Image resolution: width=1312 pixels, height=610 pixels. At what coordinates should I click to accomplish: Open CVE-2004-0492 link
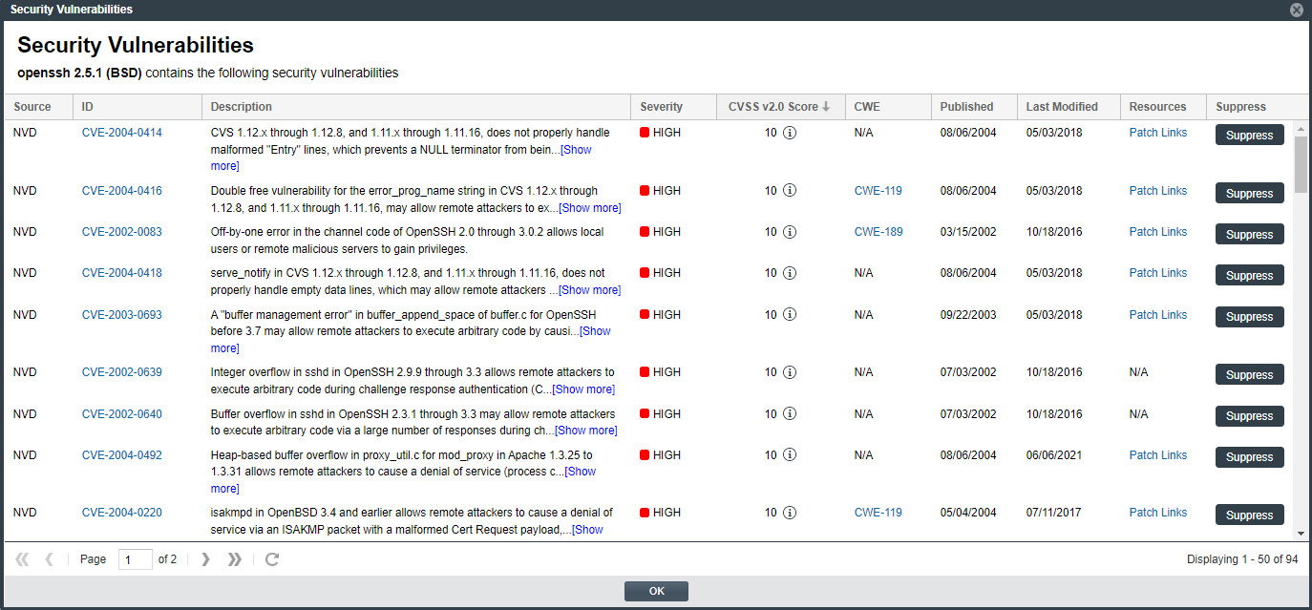[x=122, y=455]
